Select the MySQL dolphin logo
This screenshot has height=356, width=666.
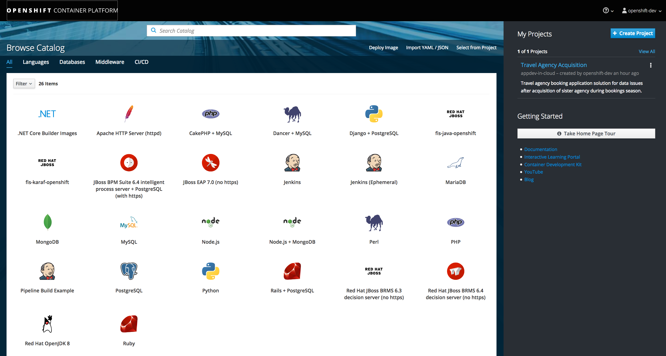pos(129,222)
